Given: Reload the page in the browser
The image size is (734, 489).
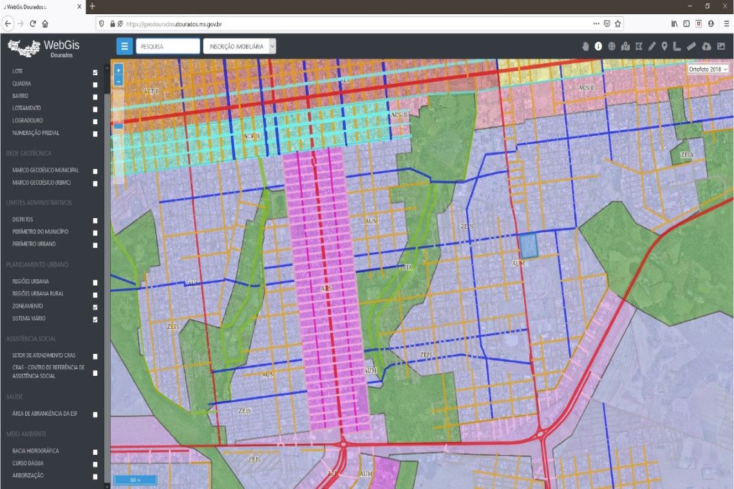Looking at the screenshot, I should click(32, 23).
